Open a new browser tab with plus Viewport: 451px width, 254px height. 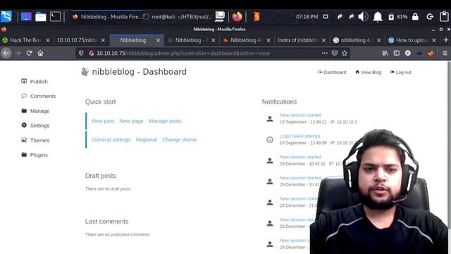[445, 40]
